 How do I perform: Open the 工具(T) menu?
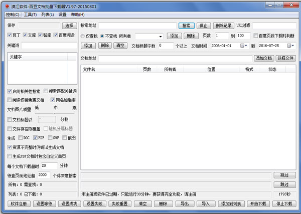[x=30, y=15]
